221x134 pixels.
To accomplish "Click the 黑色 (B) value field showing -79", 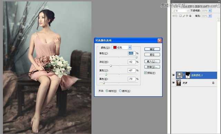I will 132,79.
